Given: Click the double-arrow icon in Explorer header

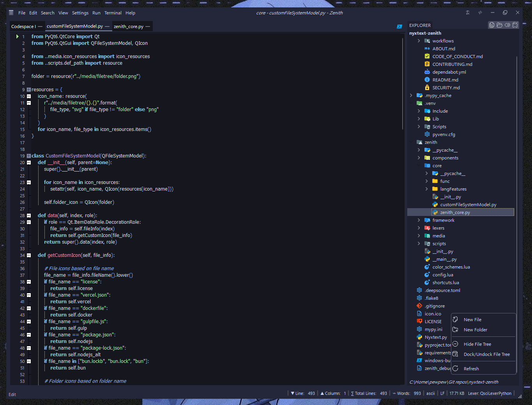Looking at the screenshot, I should [507, 25].
